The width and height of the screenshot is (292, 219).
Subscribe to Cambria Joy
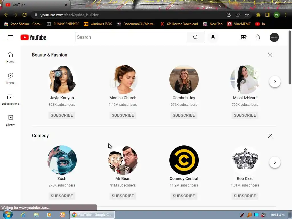click(x=184, y=115)
